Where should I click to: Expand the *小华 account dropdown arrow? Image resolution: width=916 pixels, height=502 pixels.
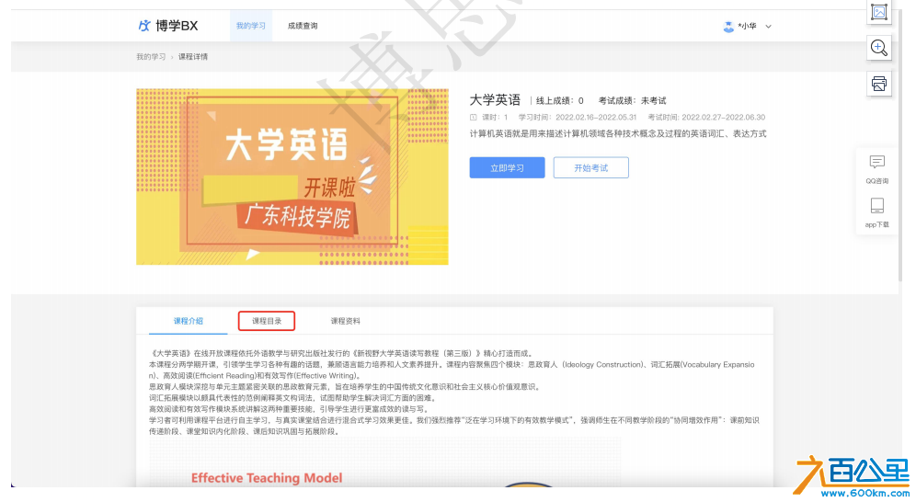pos(768,27)
